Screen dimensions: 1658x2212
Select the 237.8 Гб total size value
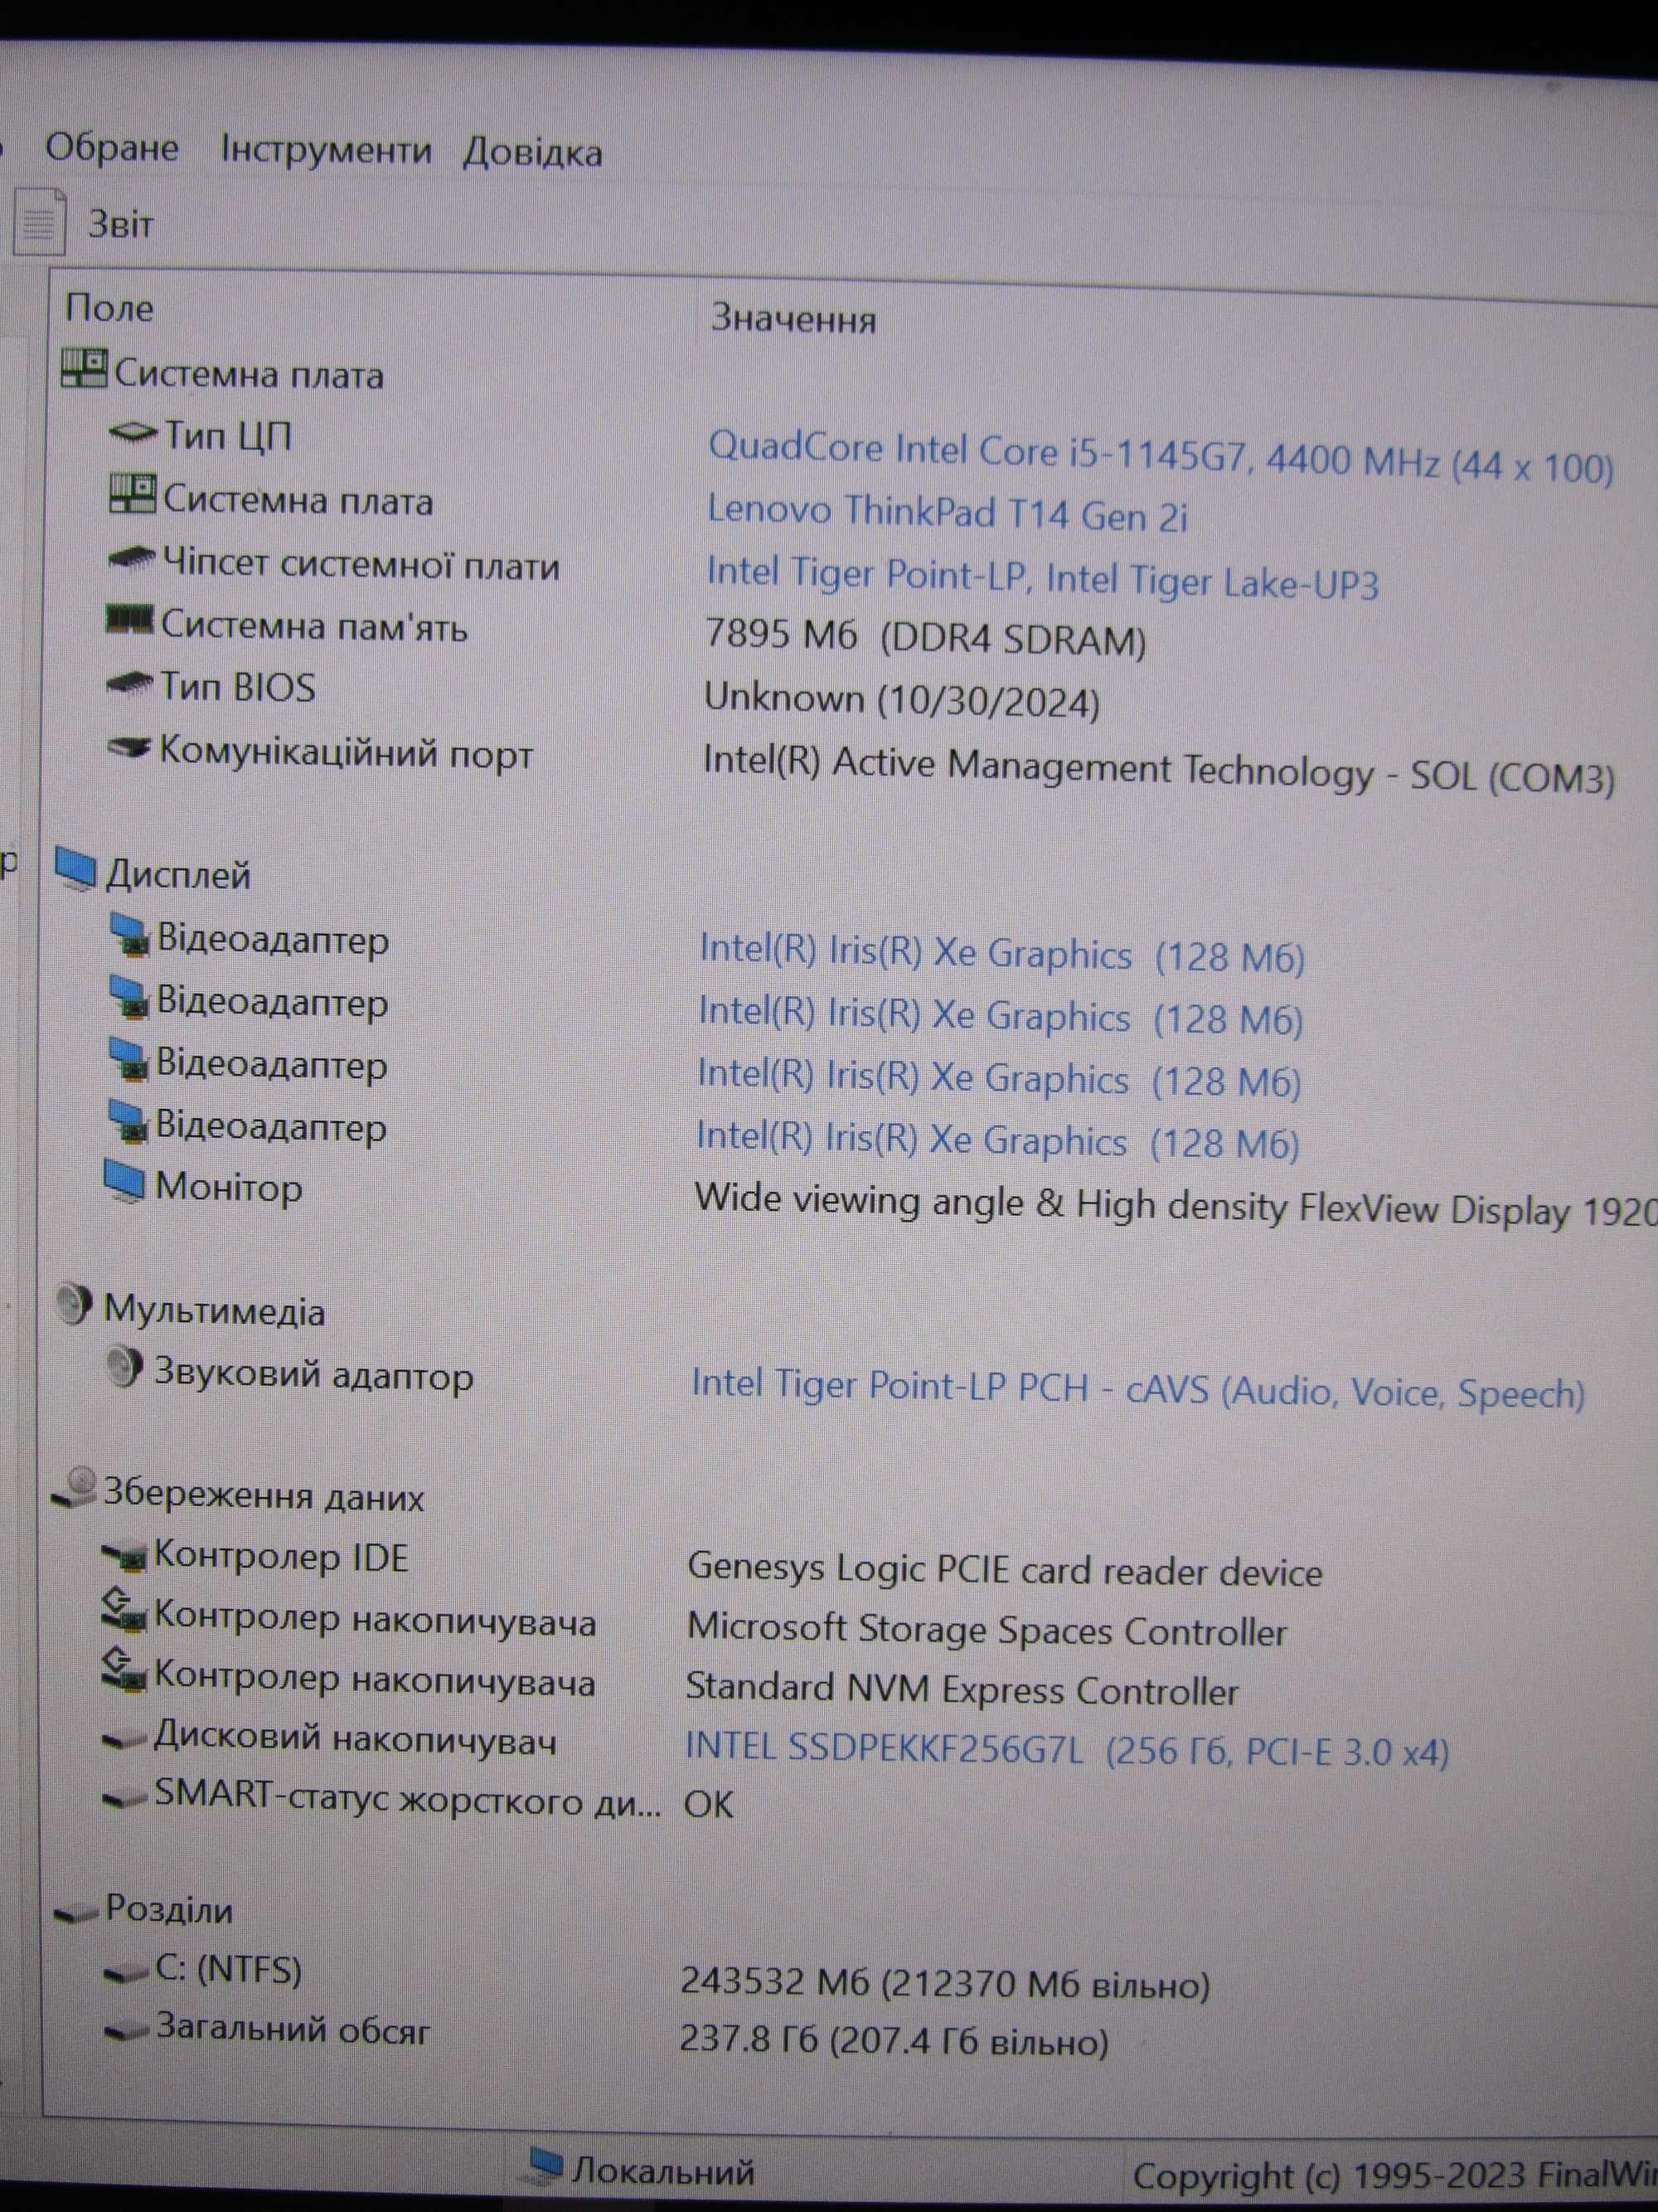point(894,2039)
